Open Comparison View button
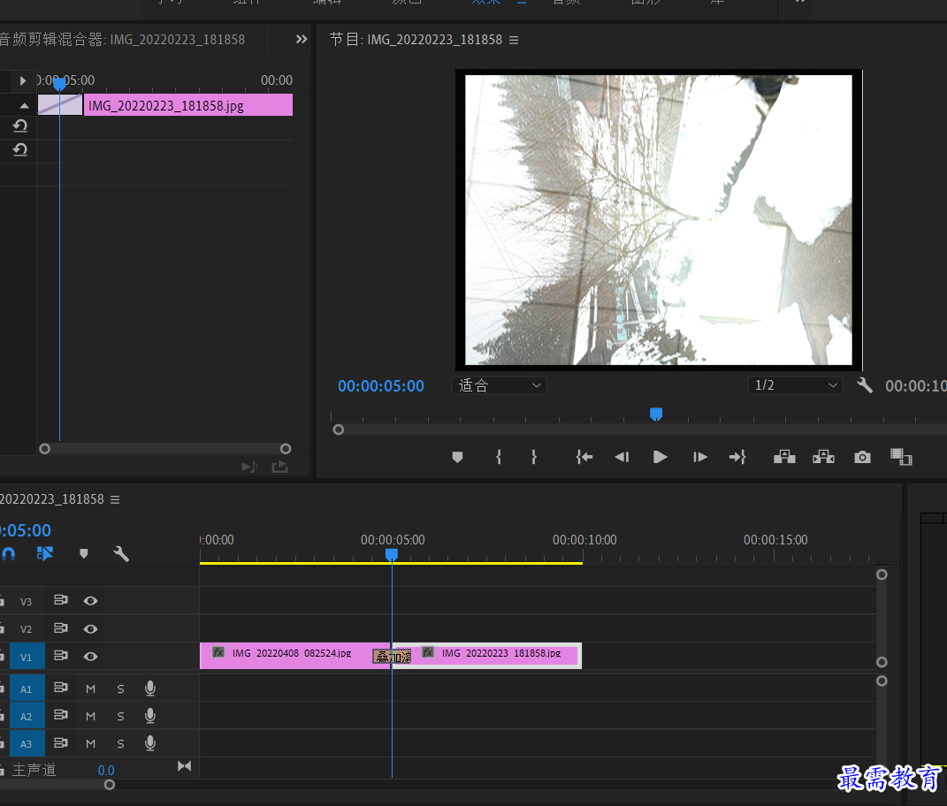This screenshot has height=806, width=947. click(901, 457)
